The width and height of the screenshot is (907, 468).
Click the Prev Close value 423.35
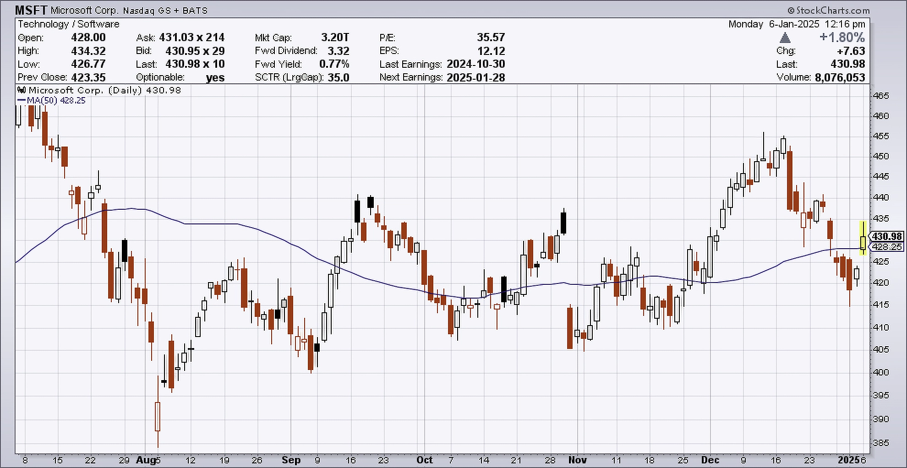click(88, 77)
